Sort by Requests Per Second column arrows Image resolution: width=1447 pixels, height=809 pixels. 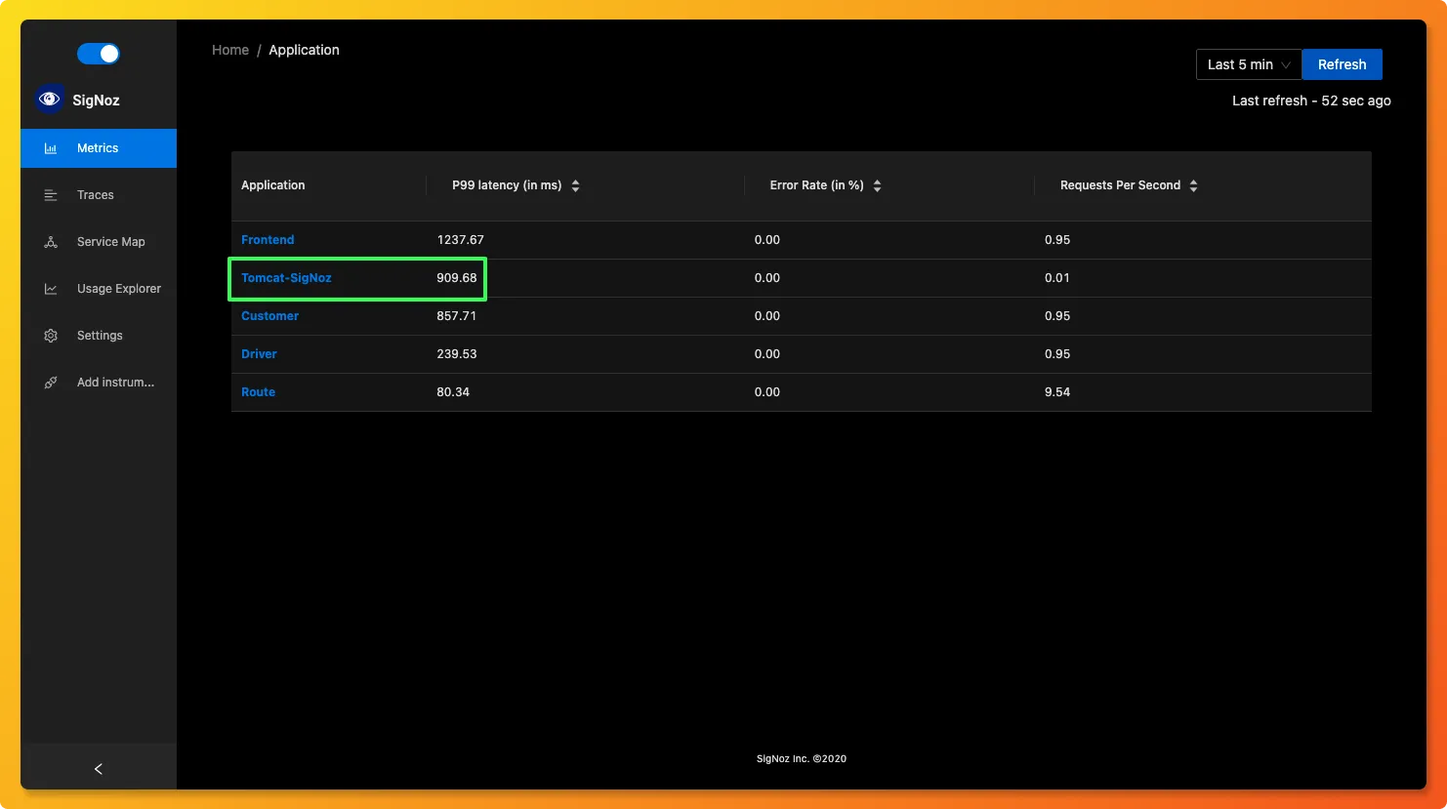pos(1193,185)
